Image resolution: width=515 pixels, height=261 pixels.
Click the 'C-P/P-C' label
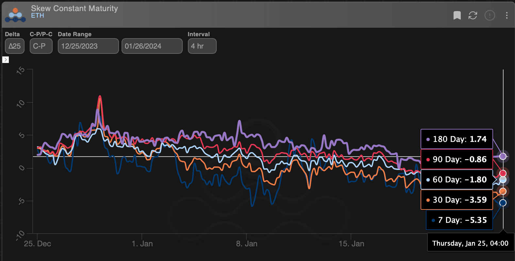(x=41, y=34)
